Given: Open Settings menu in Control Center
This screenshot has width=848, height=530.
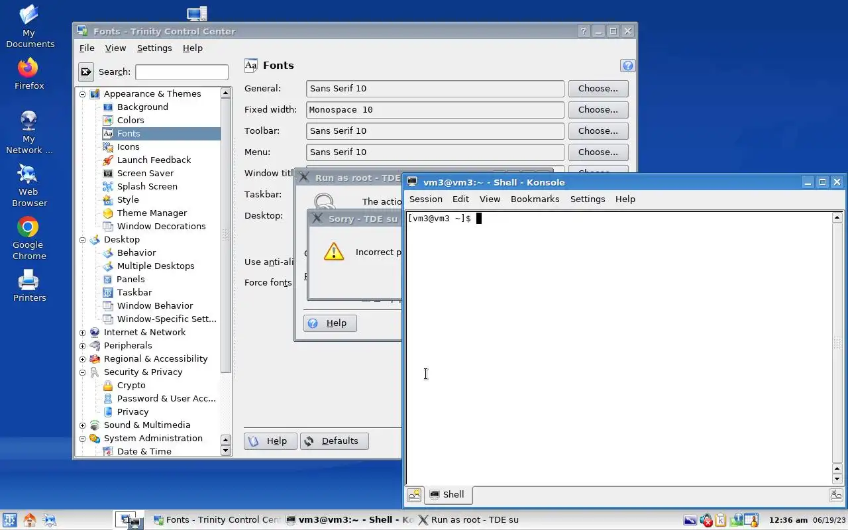Looking at the screenshot, I should click(x=154, y=48).
